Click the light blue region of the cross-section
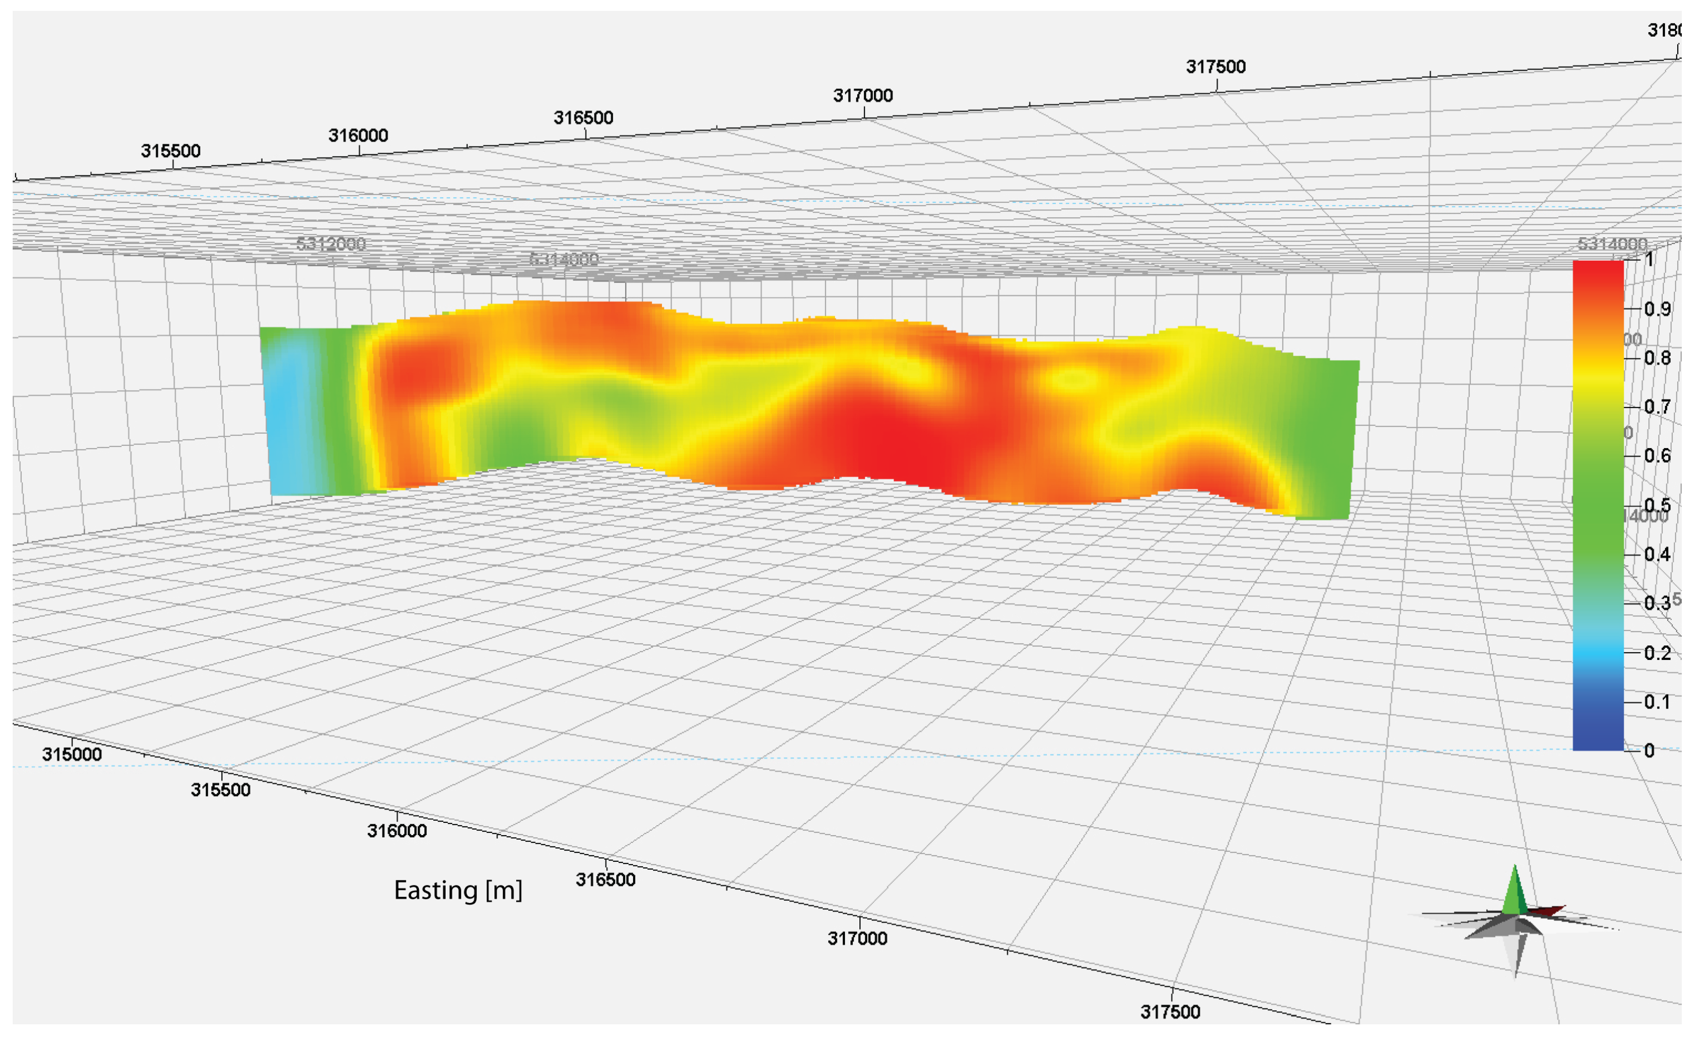This screenshot has height=1037, width=1694. (x=289, y=412)
